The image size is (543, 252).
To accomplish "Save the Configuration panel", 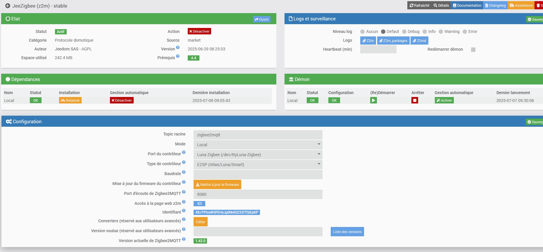I will coord(535,122).
